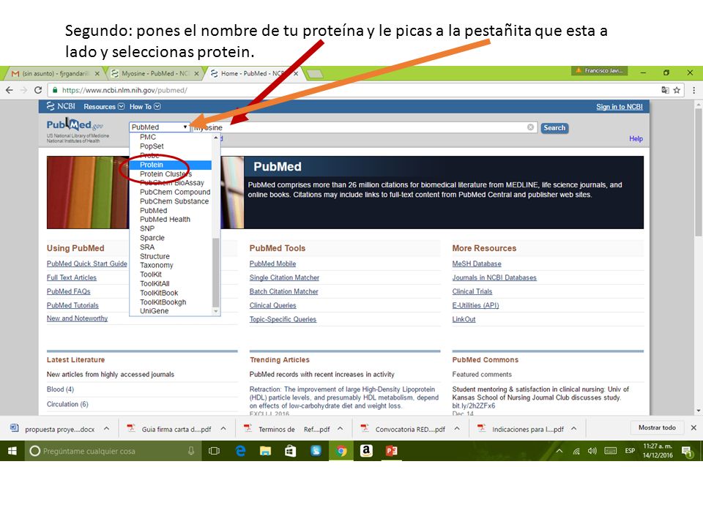Click Sign in to NCBI
Viewport: 703px width, 527px height.
(620, 107)
